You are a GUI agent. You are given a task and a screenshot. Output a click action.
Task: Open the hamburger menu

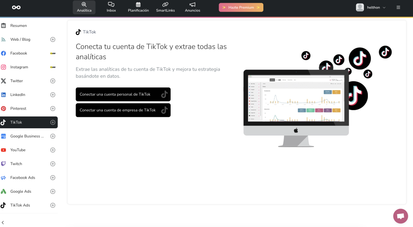[398, 7]
